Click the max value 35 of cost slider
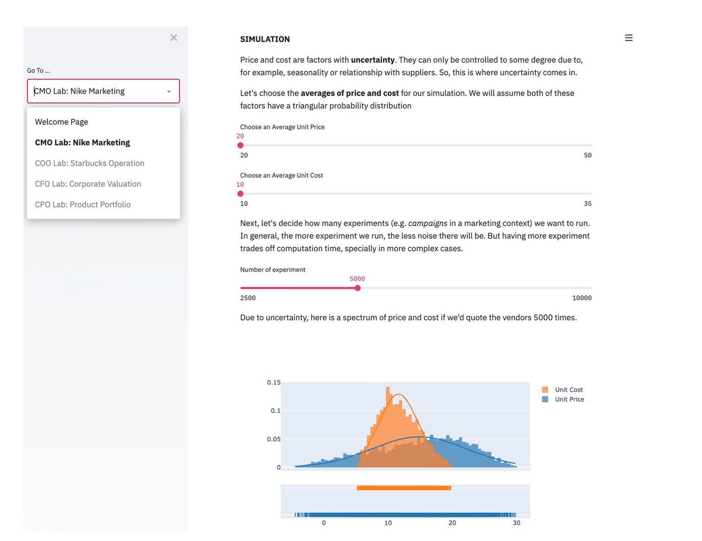Viewport: 702px width, 541px height. (x=588, y=204)
